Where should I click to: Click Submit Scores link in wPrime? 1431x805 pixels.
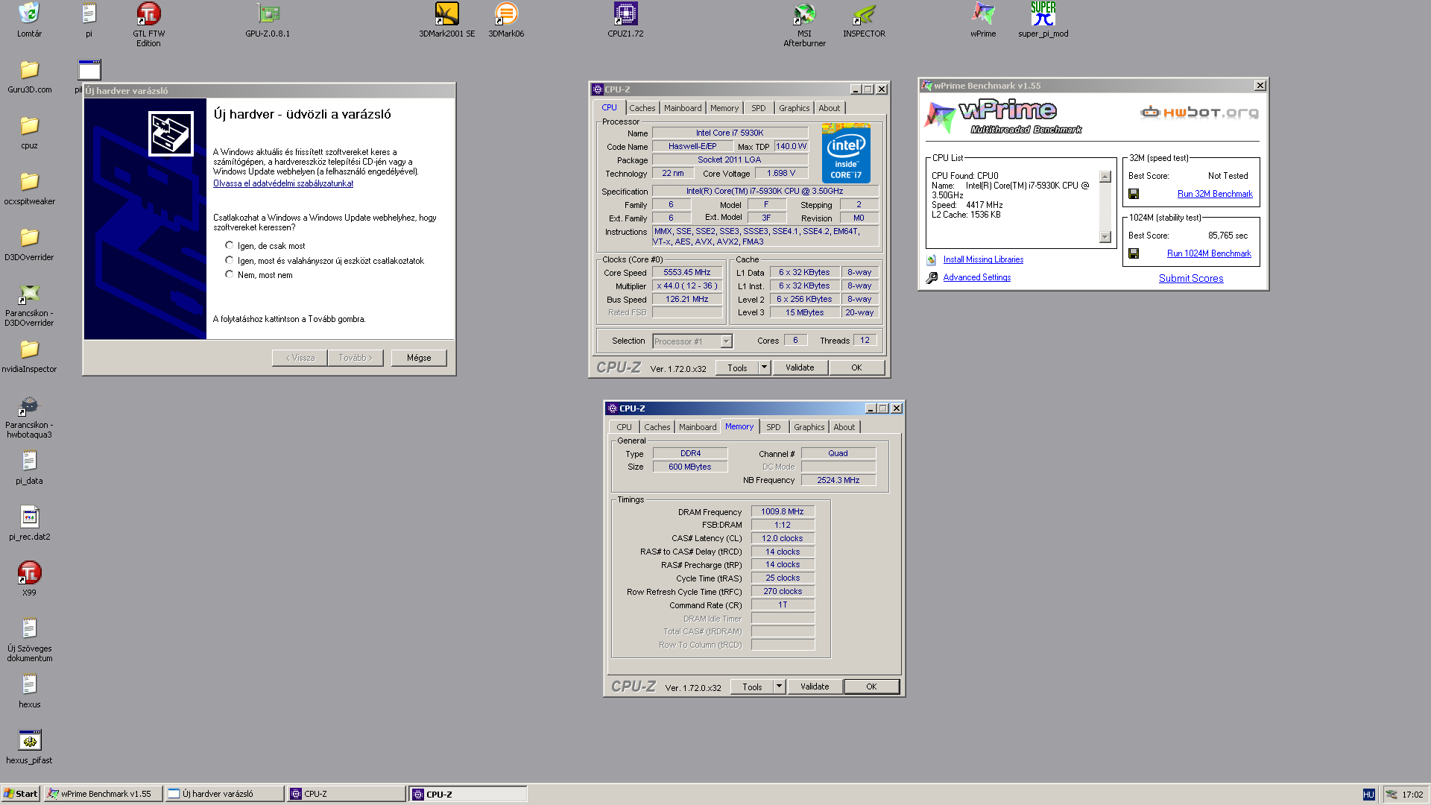1191,278
